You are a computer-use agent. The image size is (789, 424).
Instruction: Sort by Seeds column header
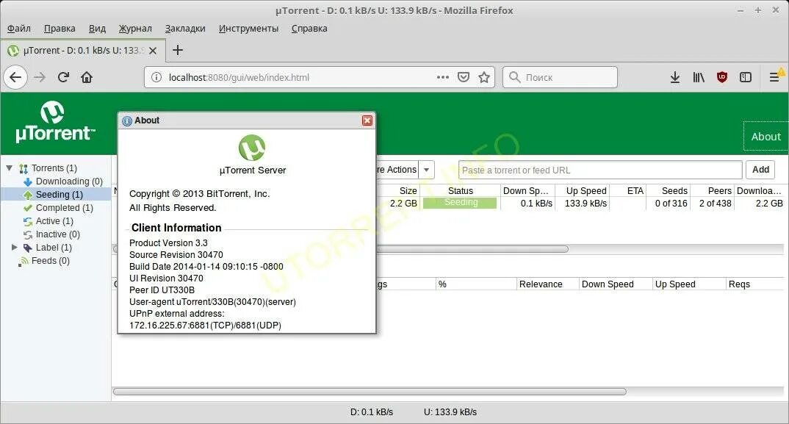pyautogui.click(x=668, y=191)
